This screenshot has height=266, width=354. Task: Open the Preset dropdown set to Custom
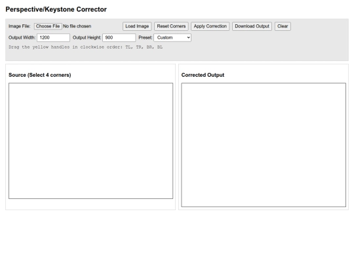pyautogui.click(x=172, y=37)
